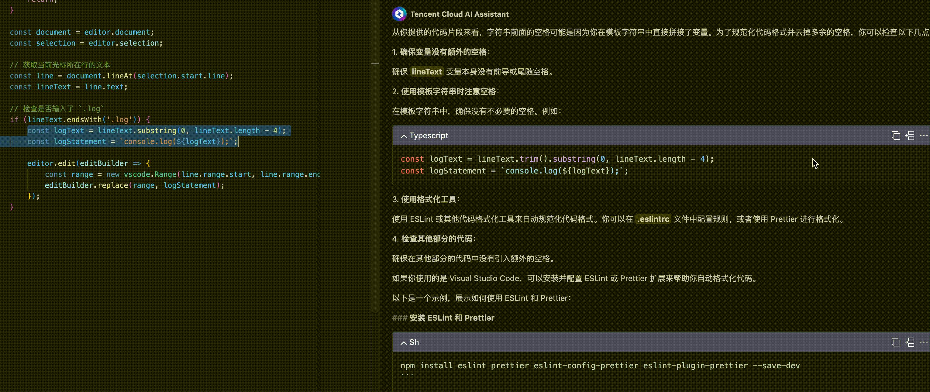This screenshot has height=392, width=930.
Task: Click the selected 'const logStatement' line in editor
Action: pos(133,142)
